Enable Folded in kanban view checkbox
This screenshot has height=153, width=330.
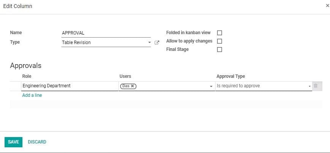[219, 33]
